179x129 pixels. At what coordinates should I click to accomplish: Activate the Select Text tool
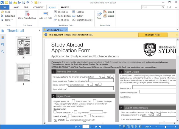click(8, 16)
